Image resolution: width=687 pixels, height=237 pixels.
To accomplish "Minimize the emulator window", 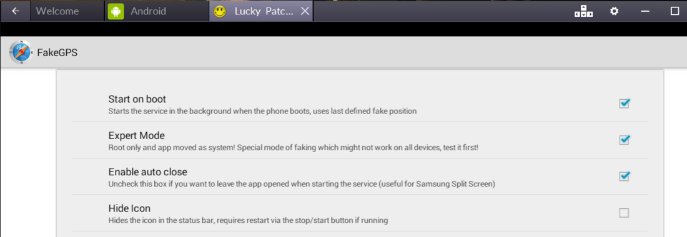I will [645, 11].
